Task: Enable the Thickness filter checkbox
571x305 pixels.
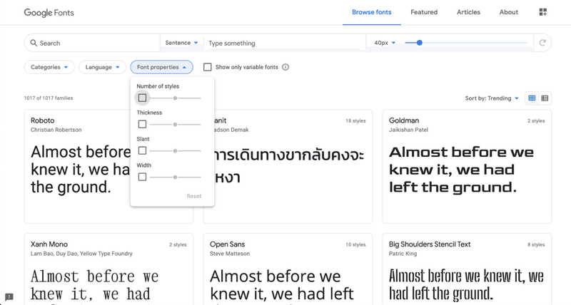Action: click(x=142, y=124)
